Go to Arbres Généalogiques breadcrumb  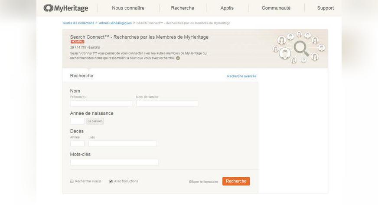click(x=115, y=23)
